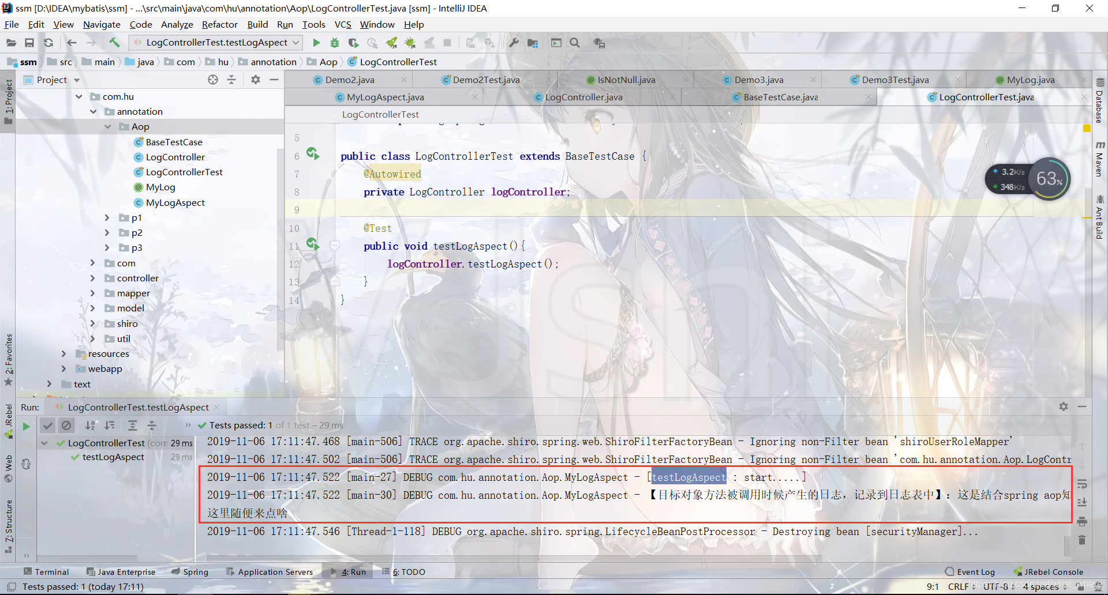This screenshot has height=595, width=1108.
Task: Open Project view type dropdown arrow
Action: [77, 80]
